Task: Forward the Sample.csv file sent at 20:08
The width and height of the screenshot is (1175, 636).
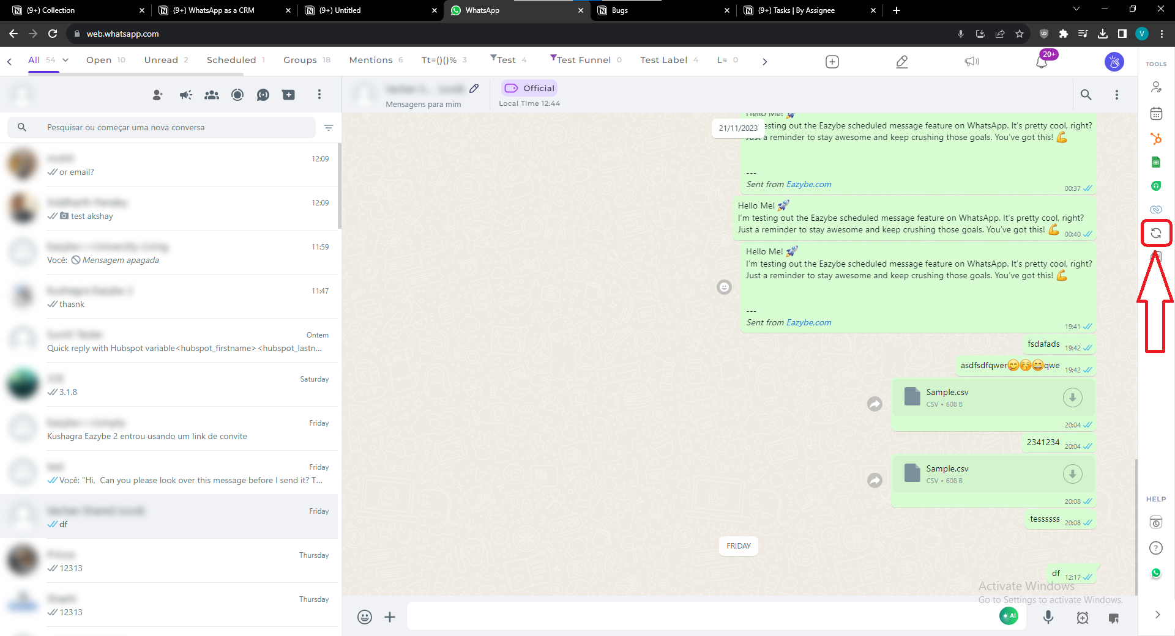Action: point(875,480)
